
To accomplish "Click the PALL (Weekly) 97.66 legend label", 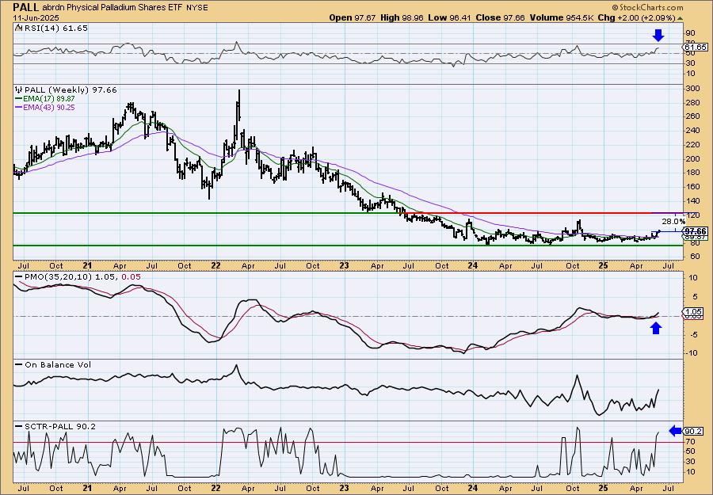I will 71,90.
